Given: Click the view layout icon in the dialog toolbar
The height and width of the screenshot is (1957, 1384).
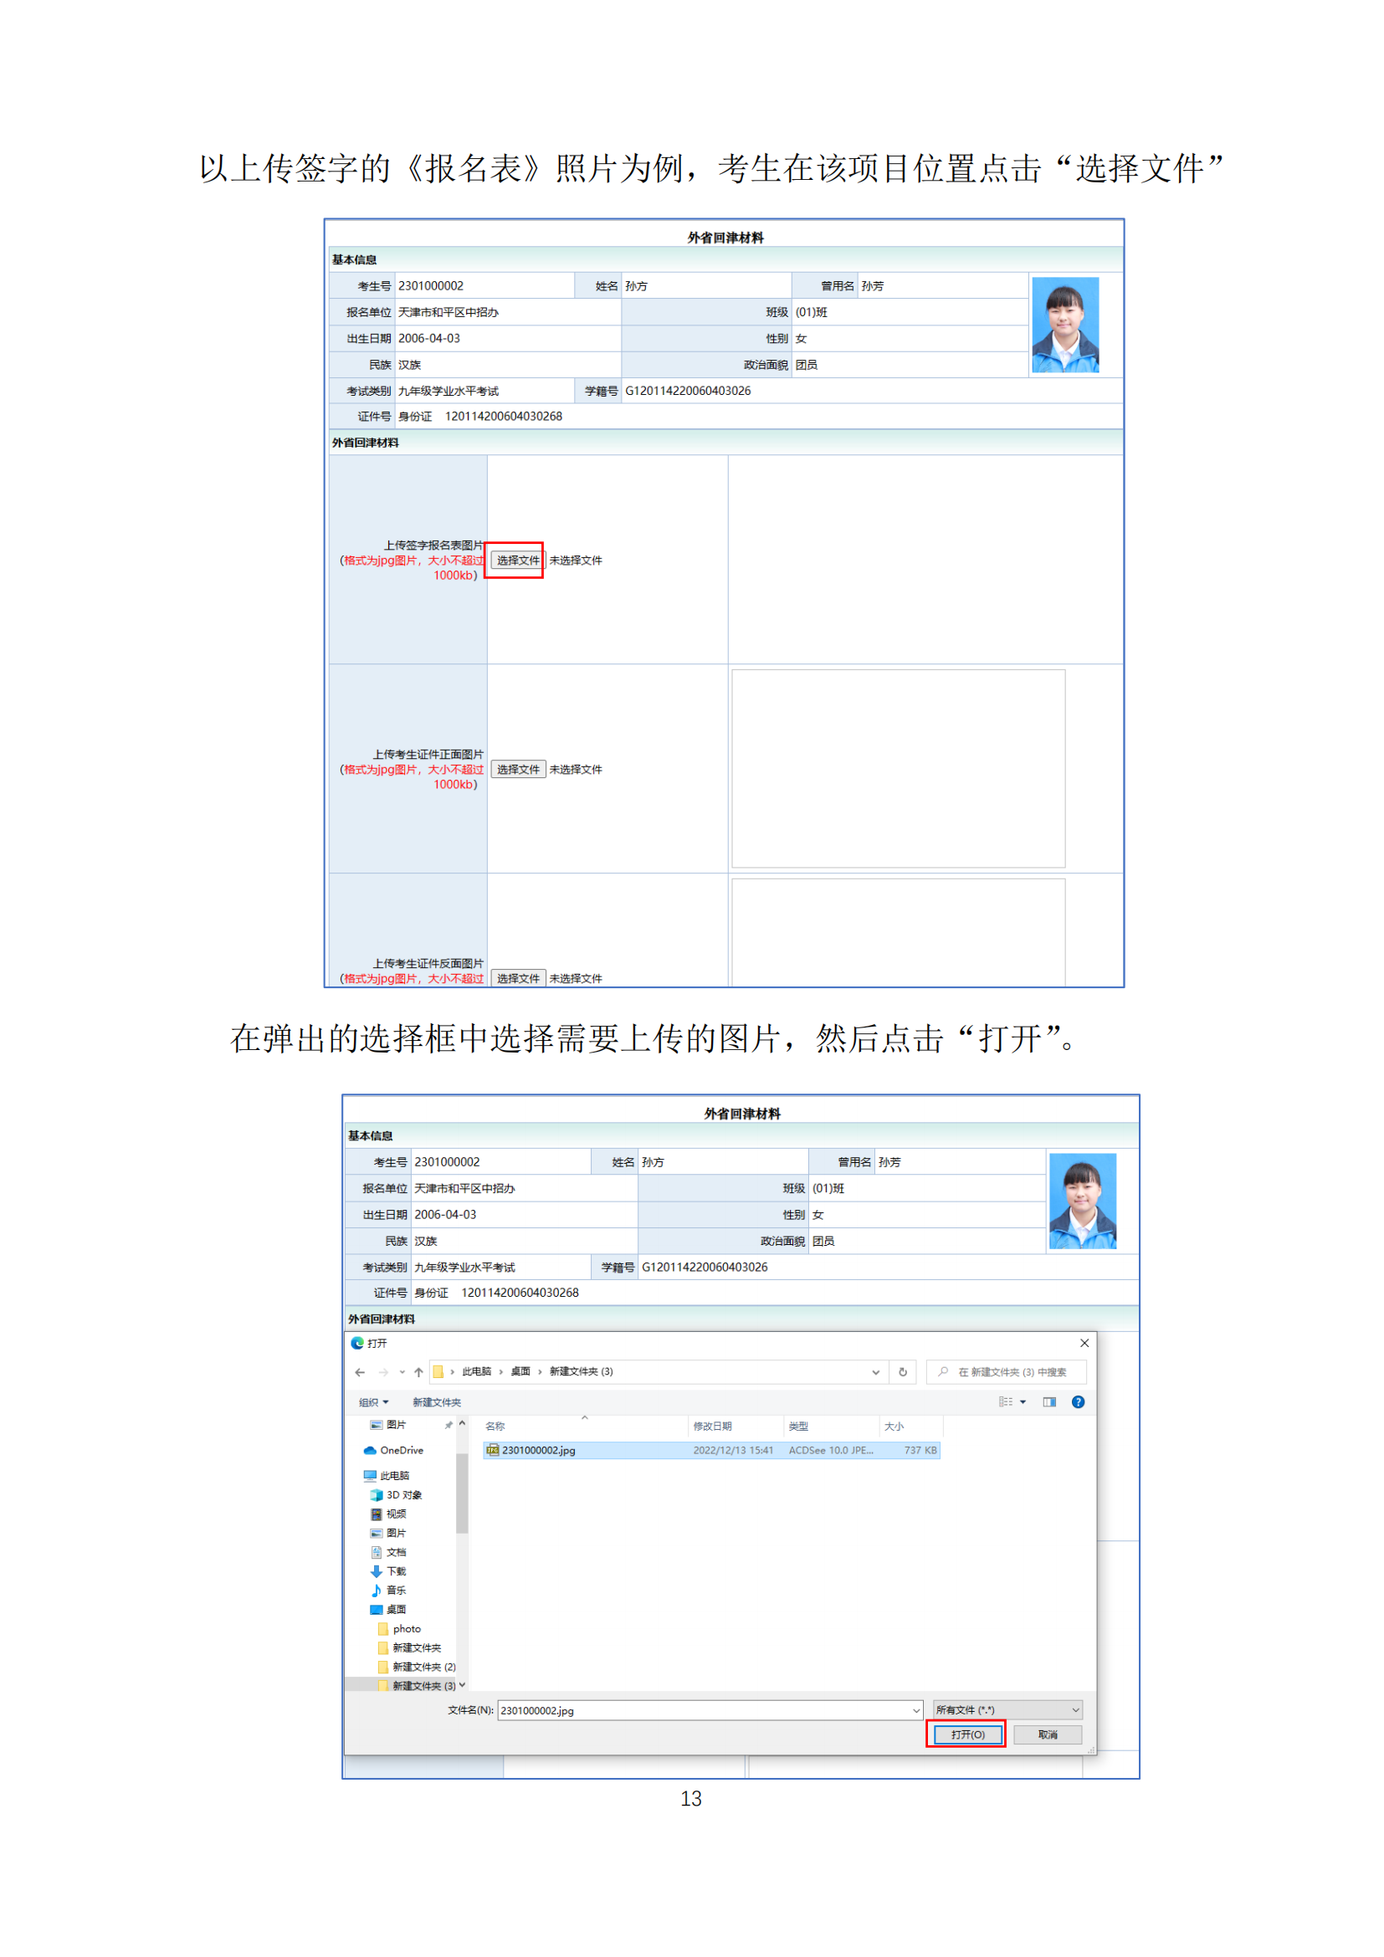Looking at the screenshot, I should 1006,1402.
